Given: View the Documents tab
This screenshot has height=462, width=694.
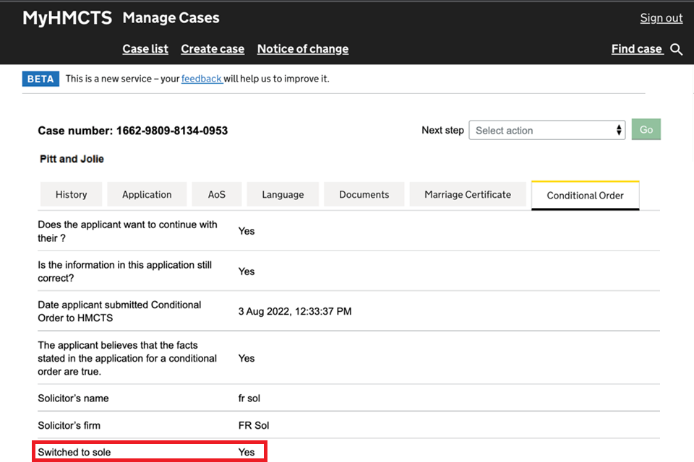Looking at the screenshot, I should (364, 194).
